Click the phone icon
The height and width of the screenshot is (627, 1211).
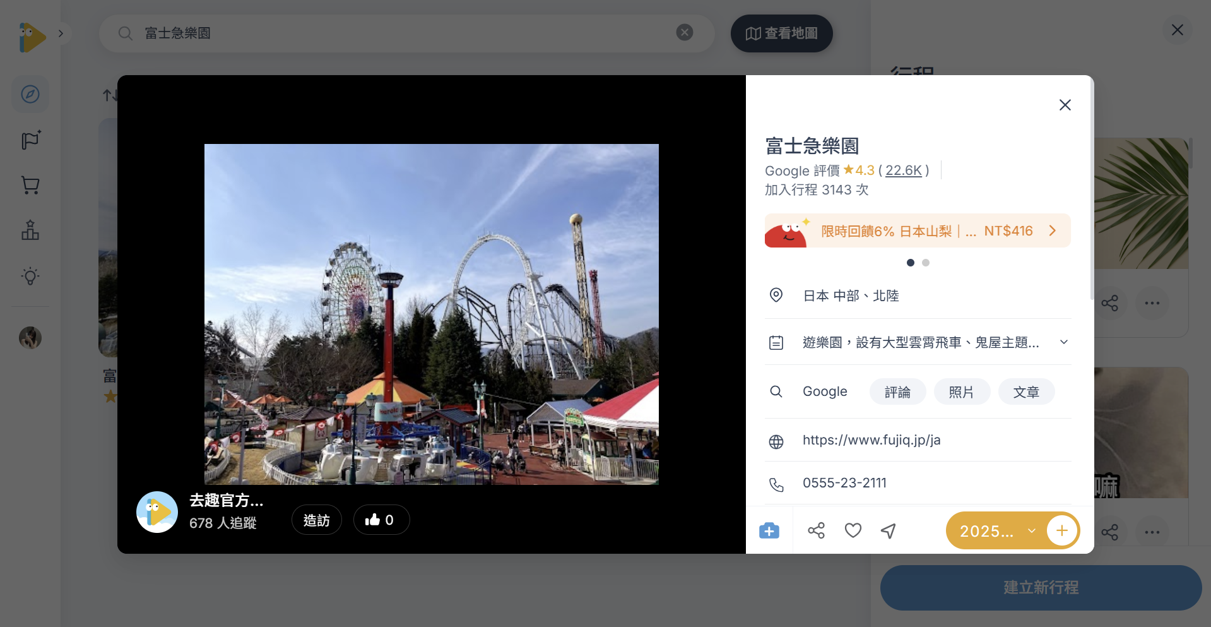(x=776, y=484)
